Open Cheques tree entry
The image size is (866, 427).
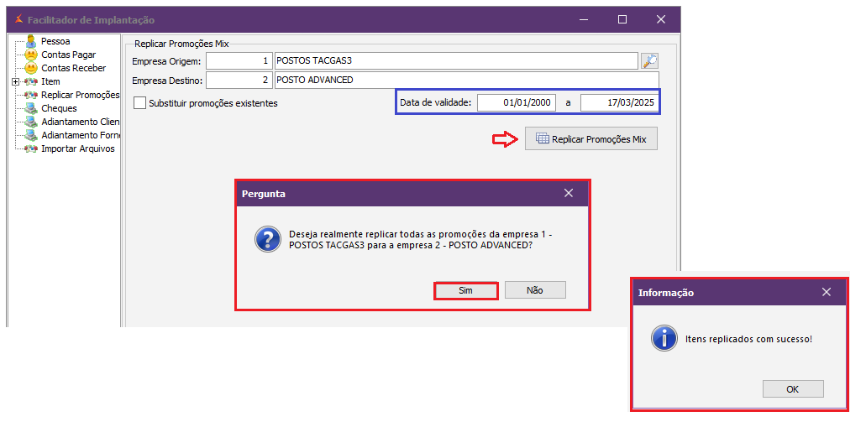pyautogui.click(x=59, y=108)
